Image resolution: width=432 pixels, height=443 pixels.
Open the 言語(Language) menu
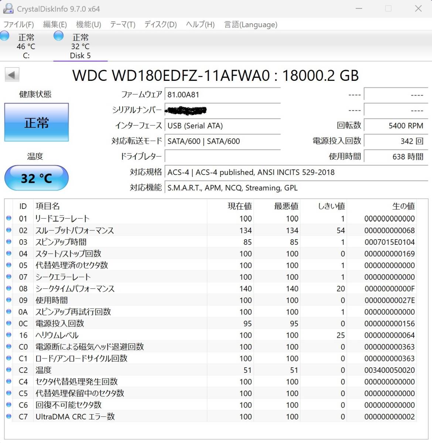click(x=250, y=25)
